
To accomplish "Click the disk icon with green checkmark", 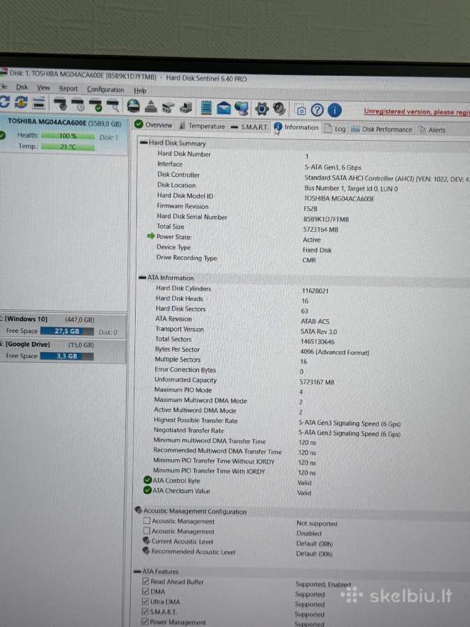I will pyautogui.click(x=96, y=105).
